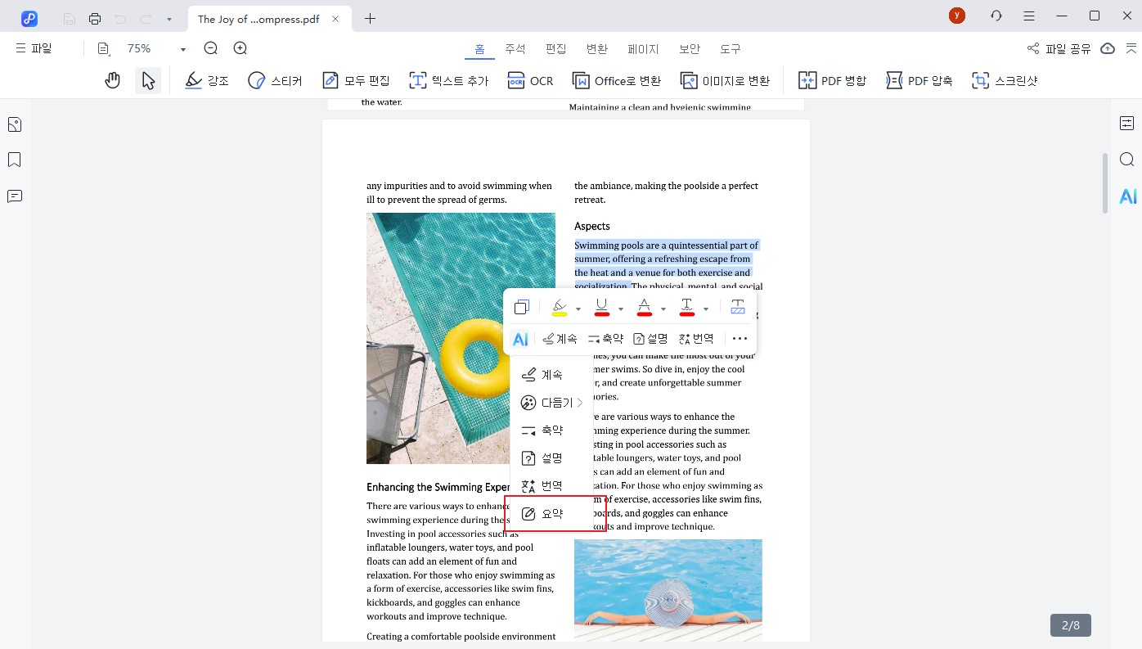Open the underline color dropdown arrow
Screen dimensions: 1142x649
(621, 309)
